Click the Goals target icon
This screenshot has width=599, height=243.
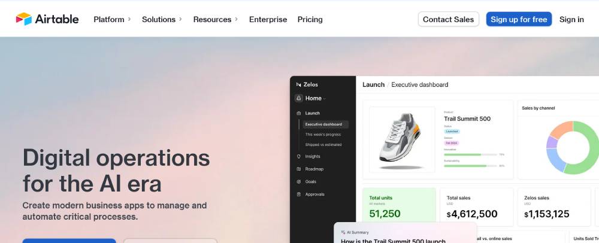pyautogui.click(x=299, y=181)
